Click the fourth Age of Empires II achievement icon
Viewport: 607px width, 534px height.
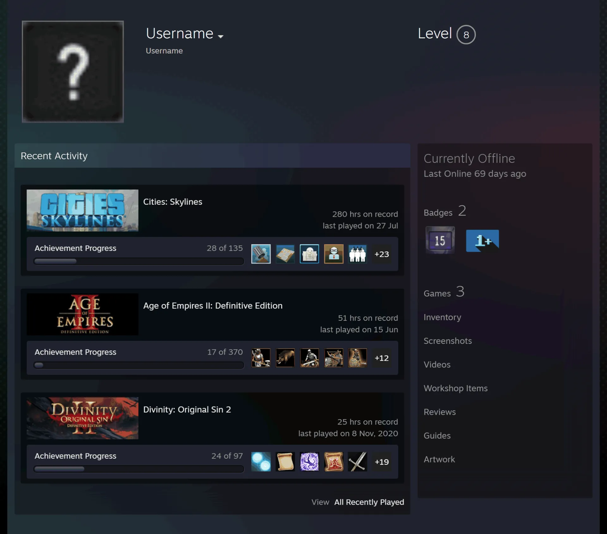pyautogui.click(x=334, y=358)
